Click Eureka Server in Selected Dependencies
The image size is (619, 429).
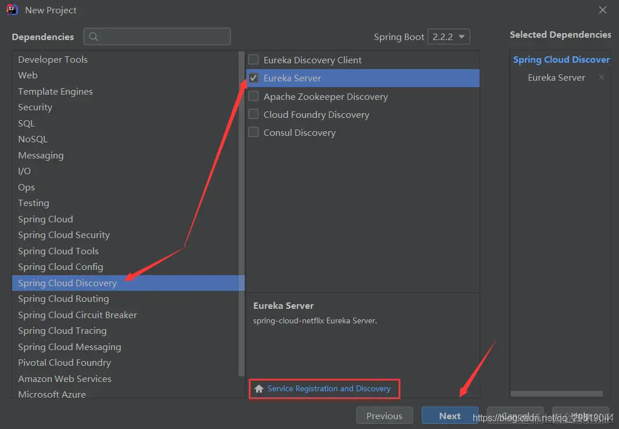click(556, 77)
